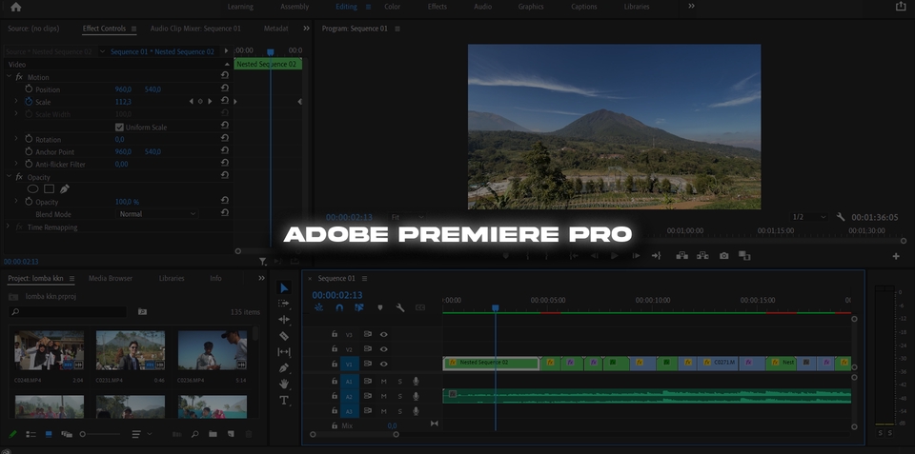Viewport: 915px width, 454px height.
Task: Expand the Rotation property
Action: [16, 139]
